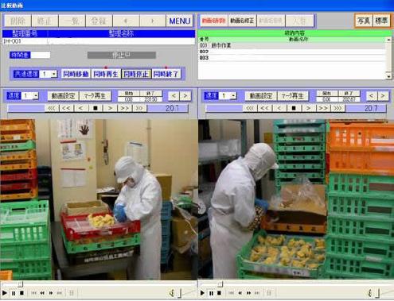This screenshot has width=394, height=301.
Task: Click the 同時停止 simultaneous stop button
Action: [x=136, y=74]
